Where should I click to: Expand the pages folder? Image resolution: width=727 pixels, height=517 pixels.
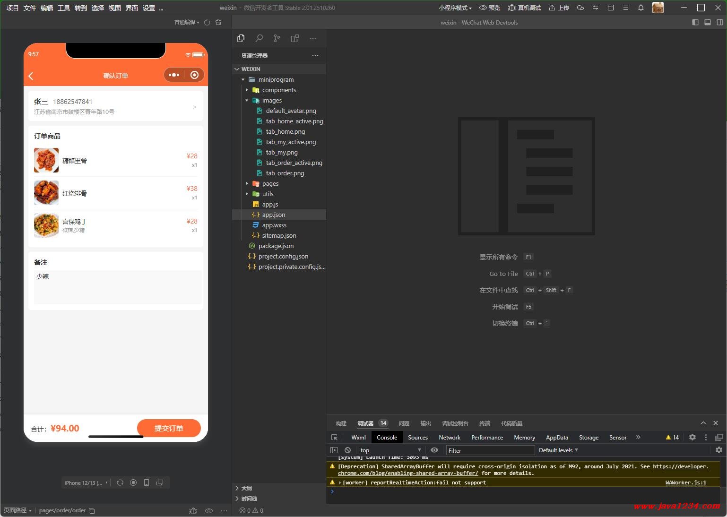point(270,184)
